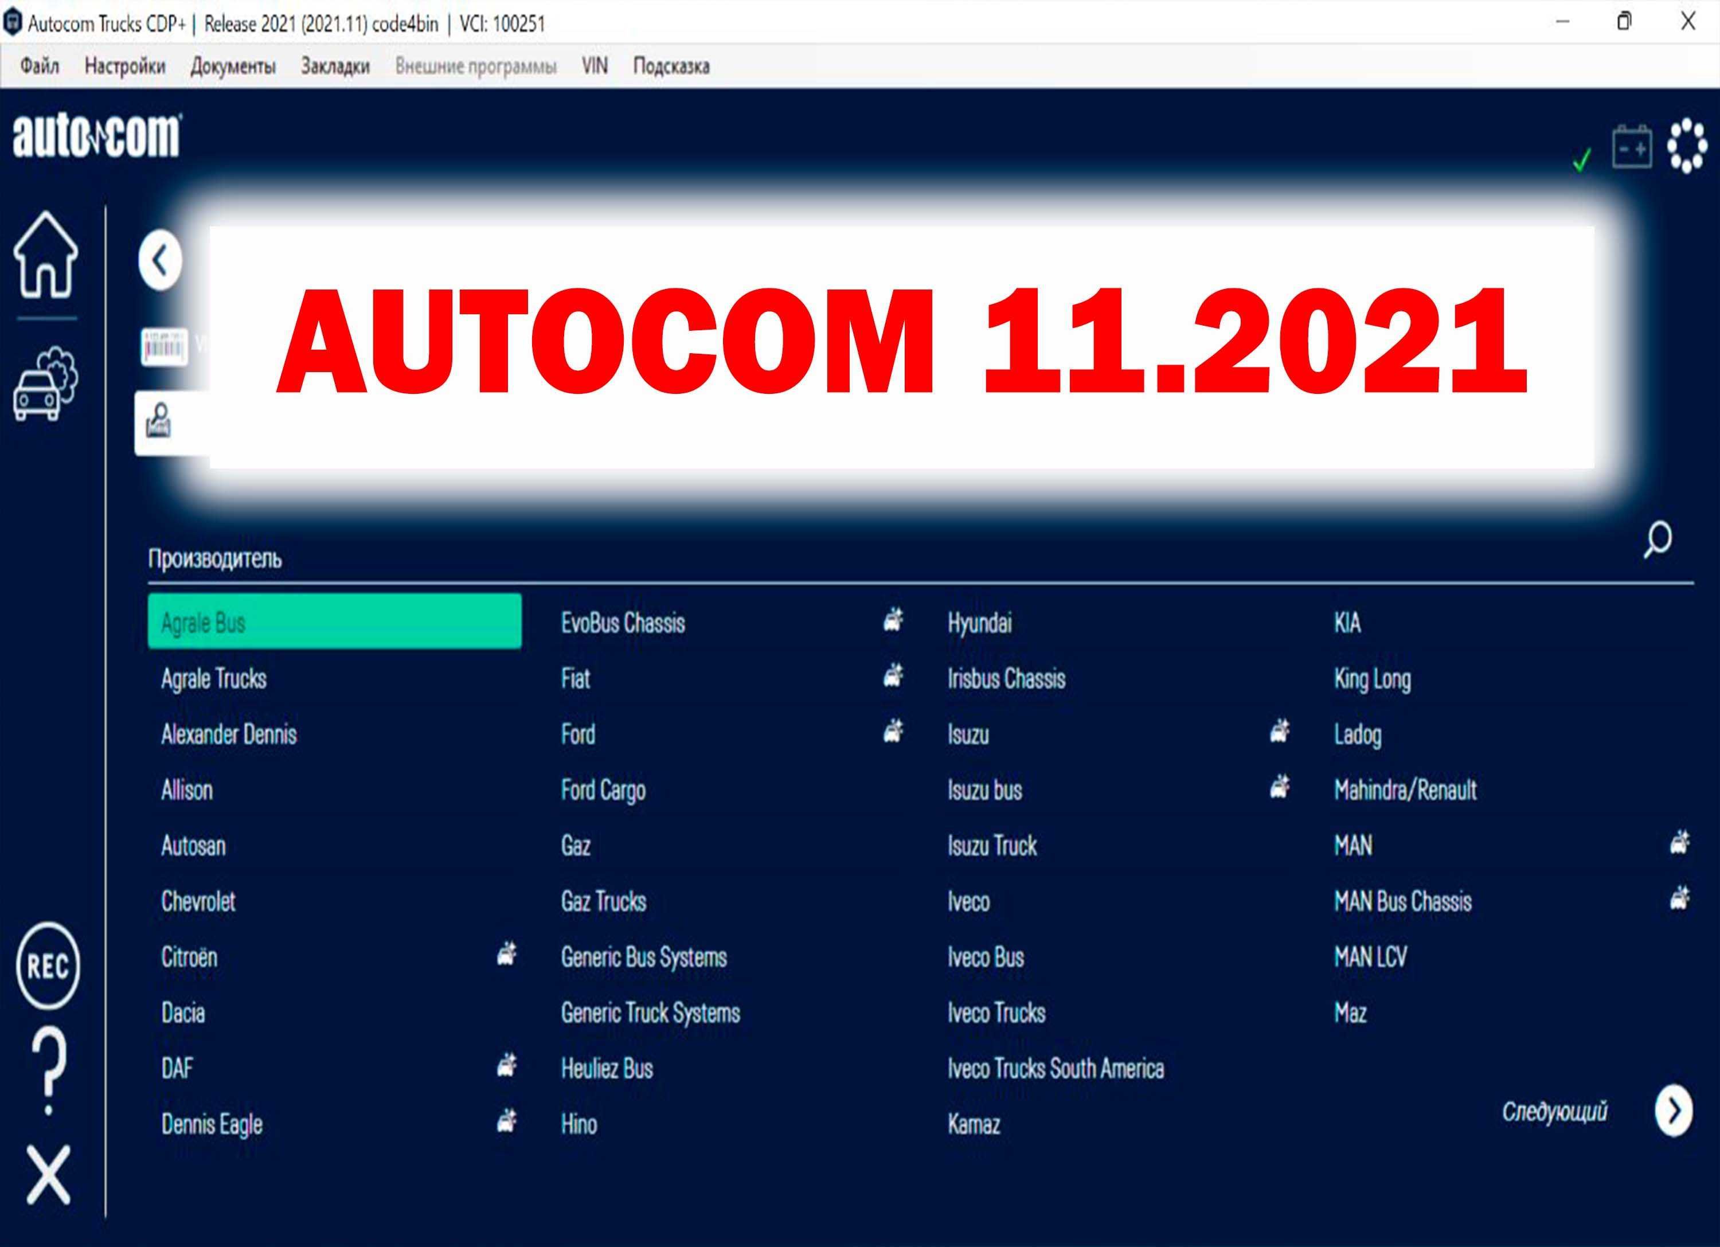
Task: Click the car icon beside Dennis Eagle
Action: pyautogui.click(x=507, y=1120)
